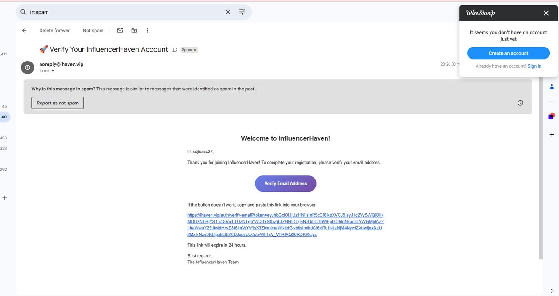
Task: Click the plus icon in the left sidebar
Action: (5, 198)
